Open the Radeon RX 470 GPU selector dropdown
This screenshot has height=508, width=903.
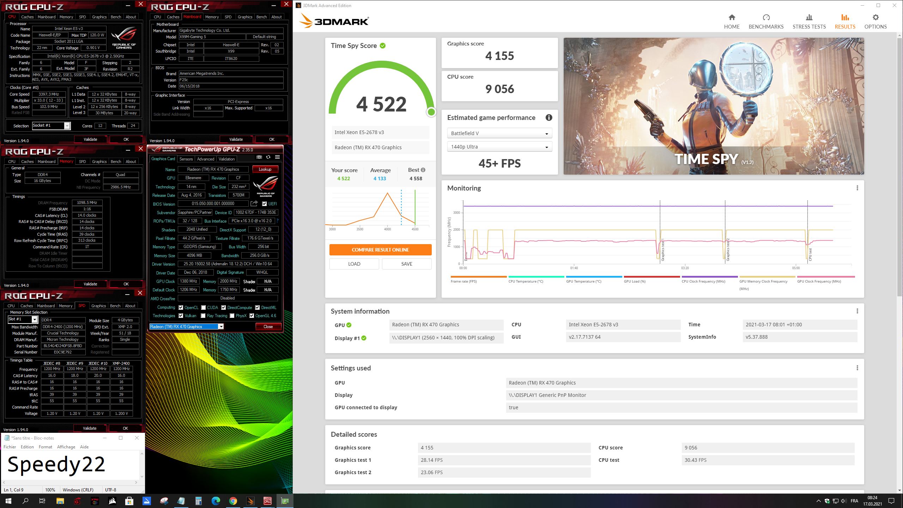tap(187, 327)
